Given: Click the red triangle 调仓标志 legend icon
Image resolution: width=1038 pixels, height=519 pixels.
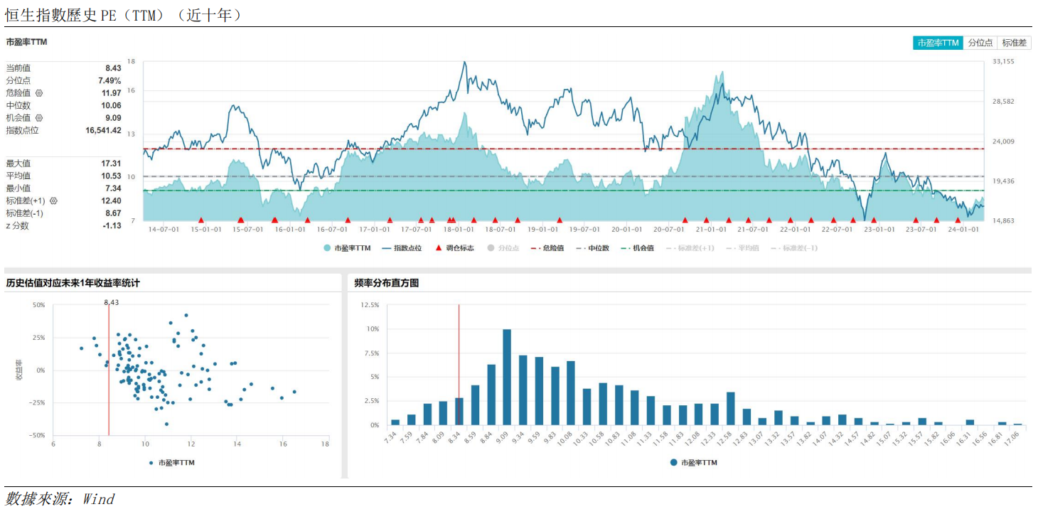Looking at the screenshot, I should click(x=438, y=248).
